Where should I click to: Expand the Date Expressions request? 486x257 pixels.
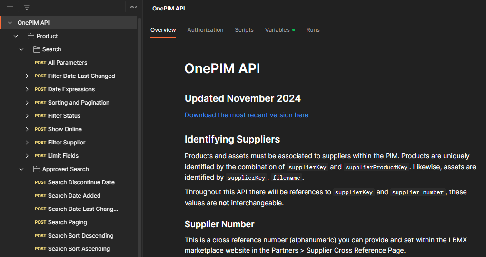(27, 89)
